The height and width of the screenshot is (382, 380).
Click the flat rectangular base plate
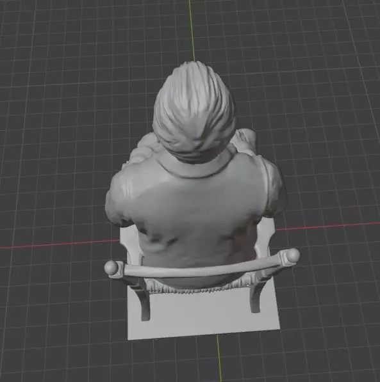[204, 314]
